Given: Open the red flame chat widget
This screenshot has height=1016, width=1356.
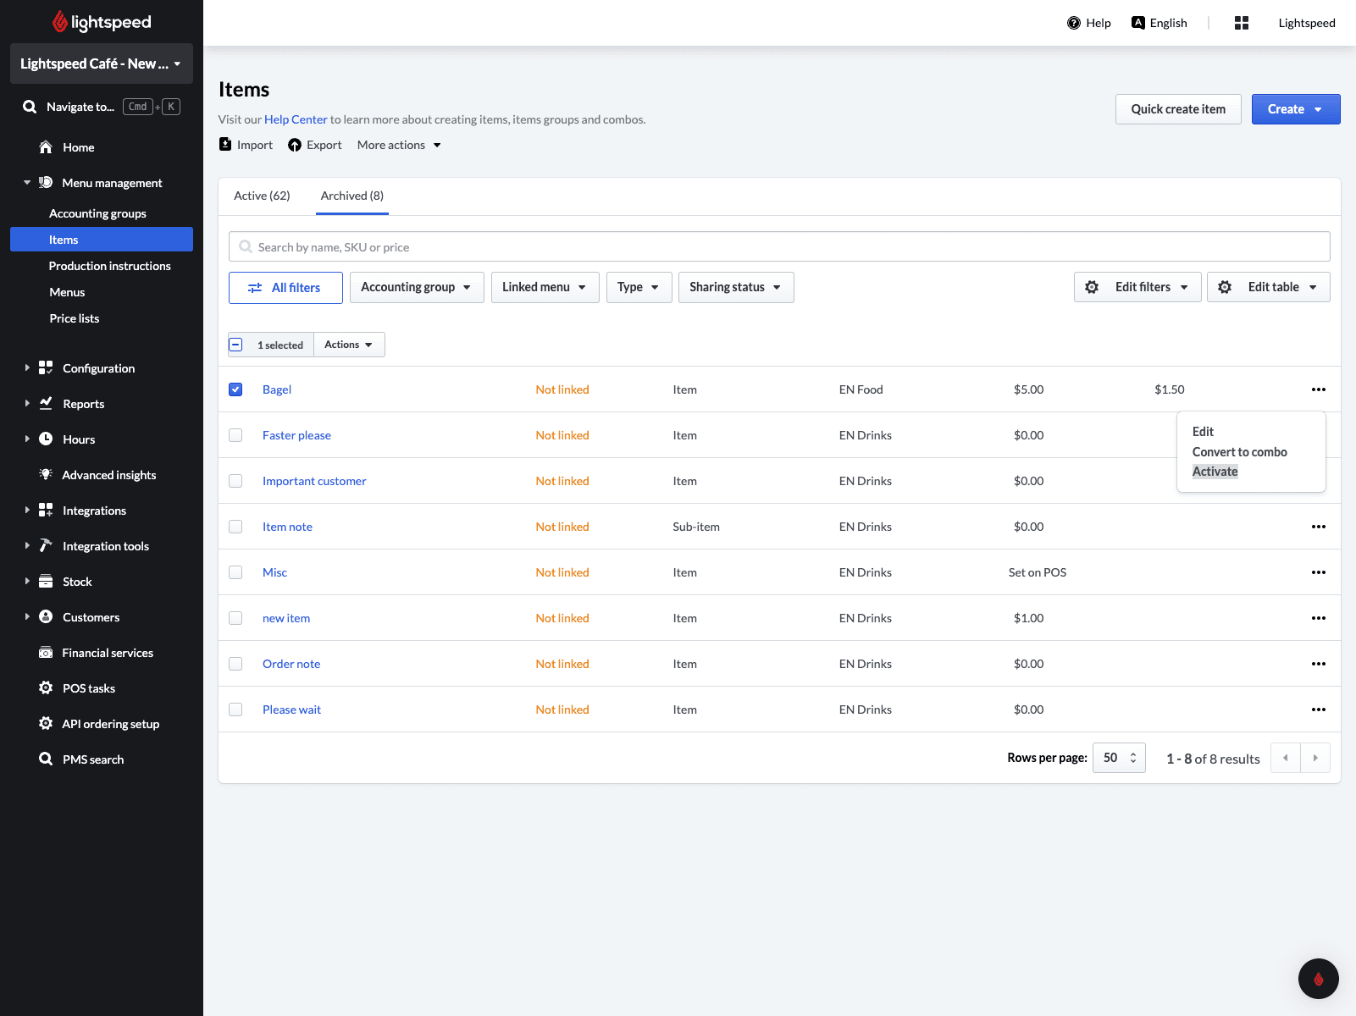Looking at the screenshot, I should pyautogui.click(x=1318, y=979).
